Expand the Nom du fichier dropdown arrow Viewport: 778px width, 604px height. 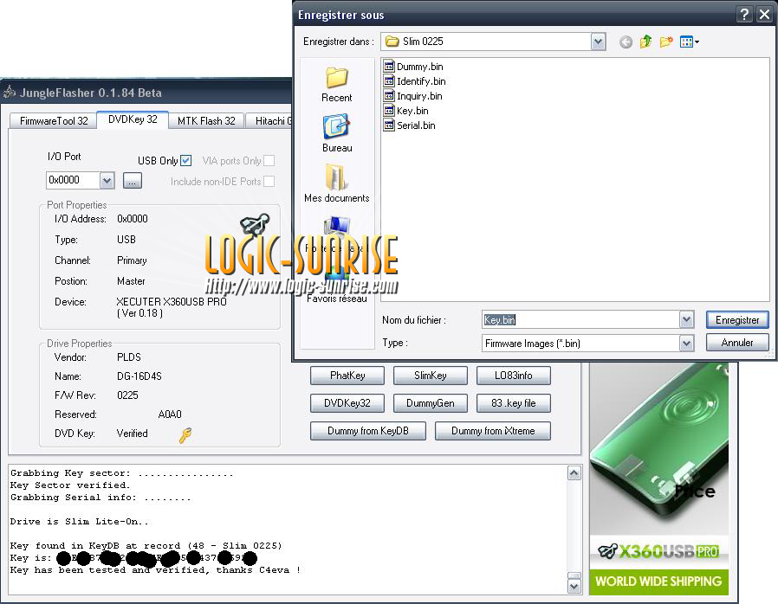pyautogui.click(x=686, y=319)
